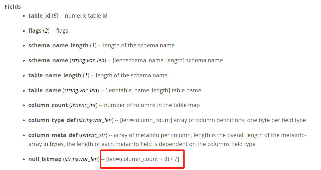Select the column_meta_def field name
This screenshot has height=170, width=321.
pyautogui.click(x=53, y=135)
